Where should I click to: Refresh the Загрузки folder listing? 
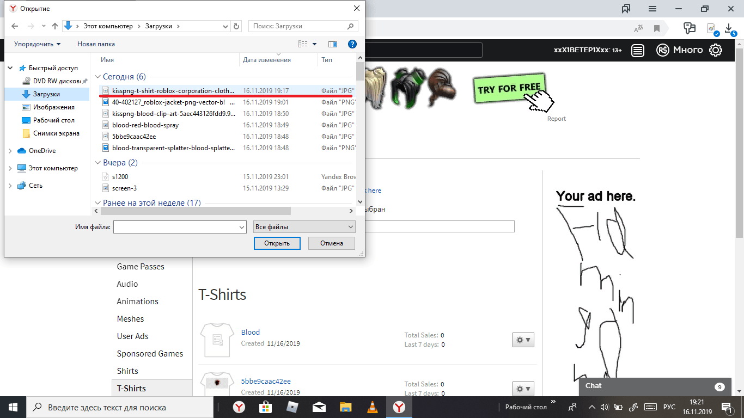pyautogui.click(x=236, y=26)
